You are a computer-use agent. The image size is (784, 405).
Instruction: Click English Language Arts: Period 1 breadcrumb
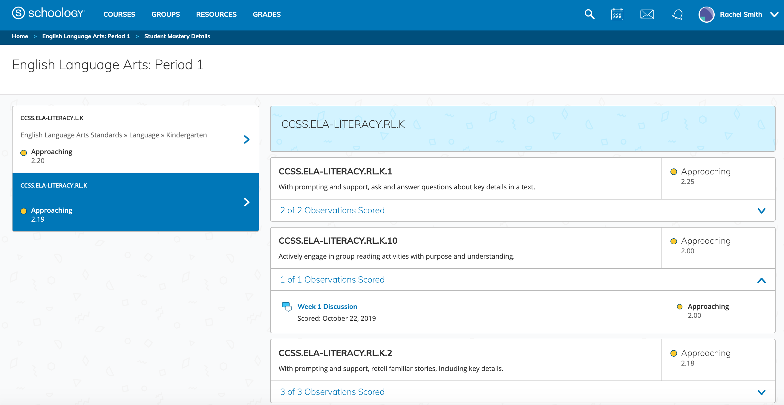pyautogui.click(x=86, y=36)
